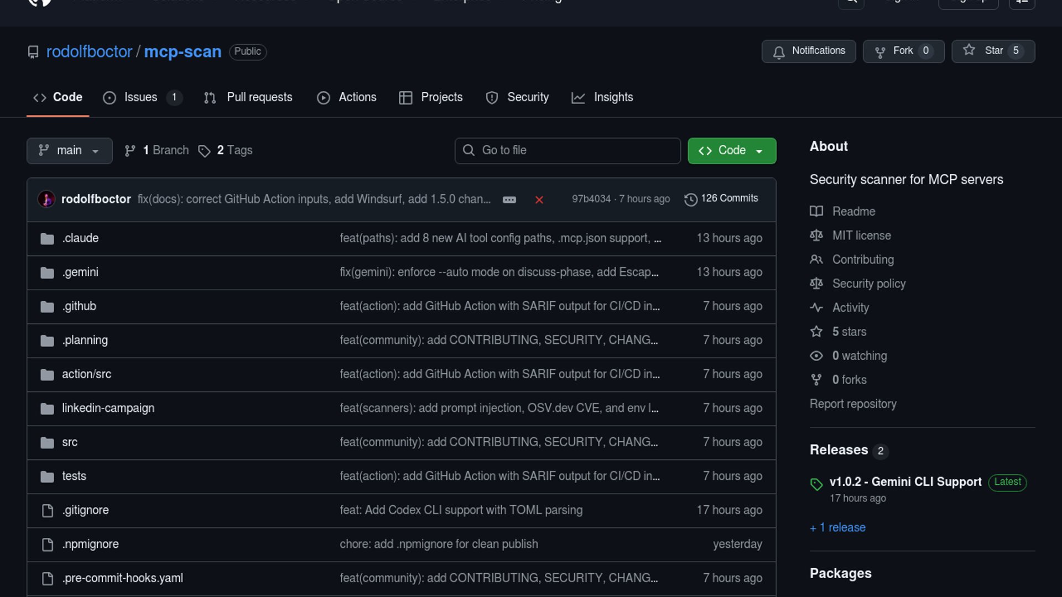1062x597 pixels.
Task: Switch to the Pull requests tab
Action: [x=248, y=97]
